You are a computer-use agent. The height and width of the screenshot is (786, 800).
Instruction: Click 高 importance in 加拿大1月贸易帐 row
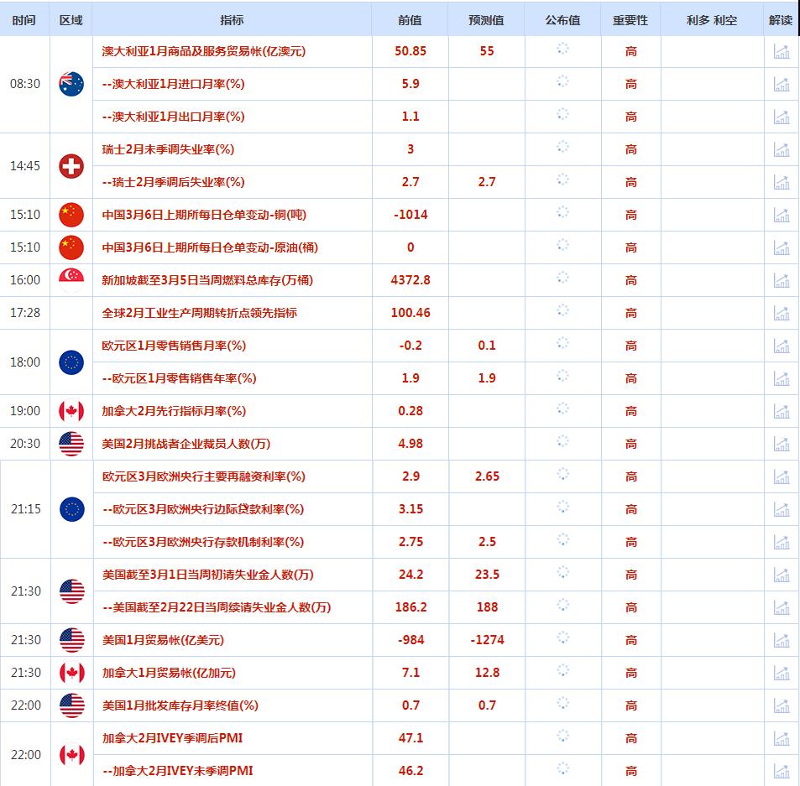pyautogui.click(x=631, y=673)
